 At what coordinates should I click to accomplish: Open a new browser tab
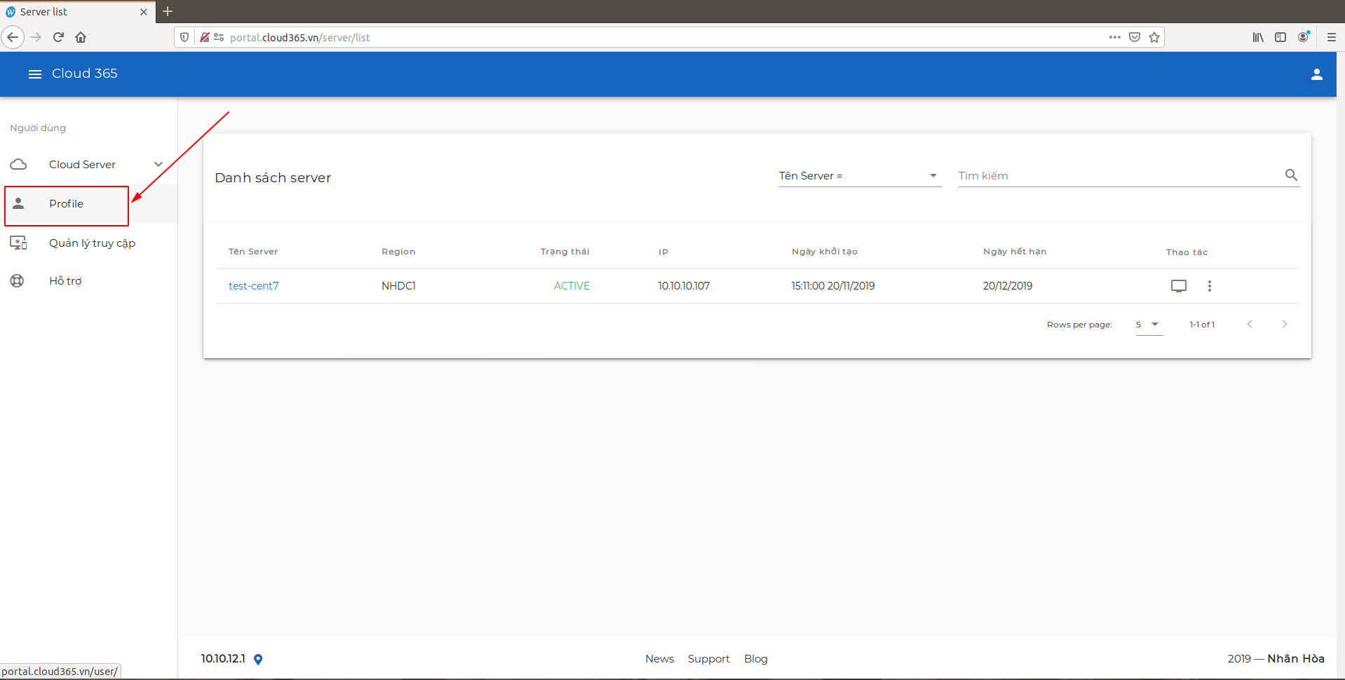click(x=168, y=11)
